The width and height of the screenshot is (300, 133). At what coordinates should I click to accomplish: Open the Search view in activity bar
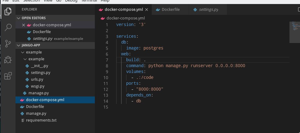tap(8, 28)
